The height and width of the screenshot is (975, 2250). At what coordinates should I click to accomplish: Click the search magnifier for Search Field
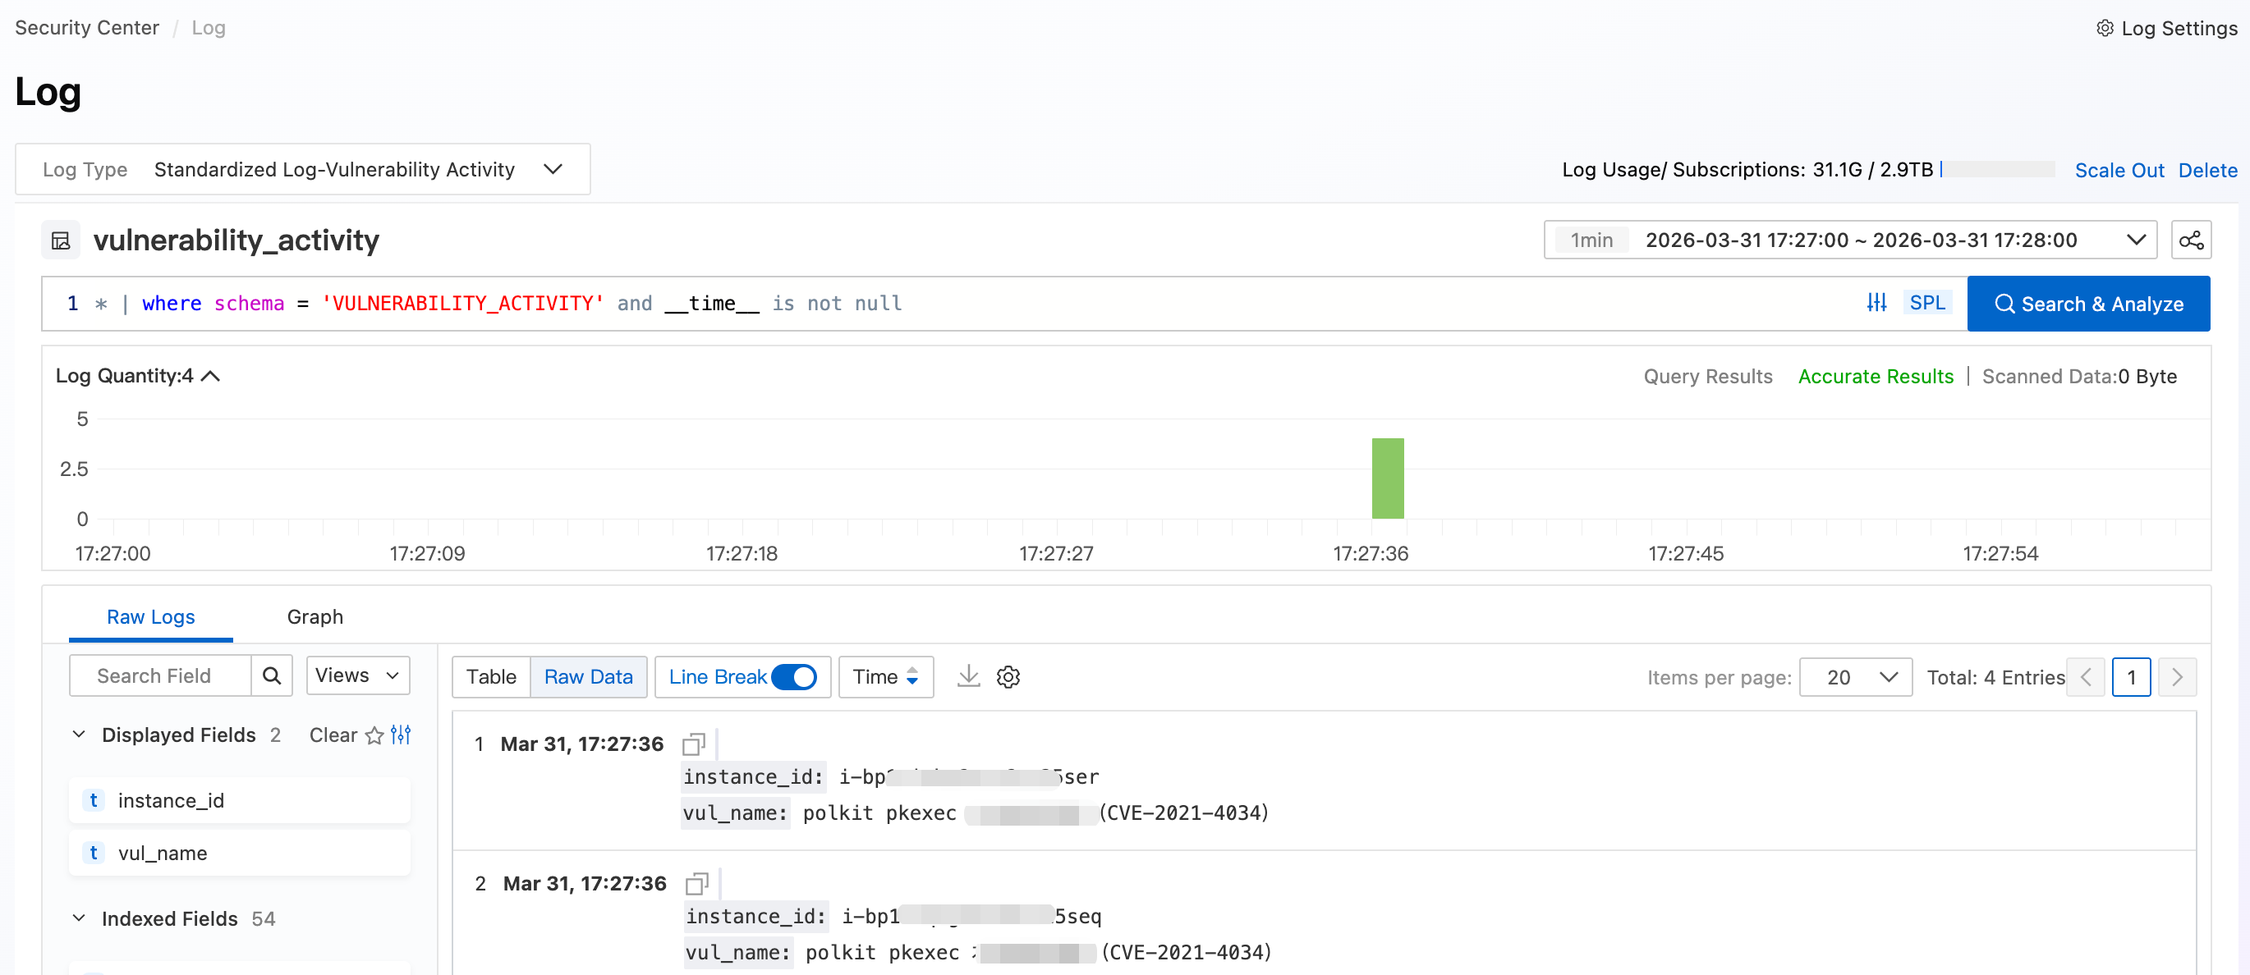272,675
